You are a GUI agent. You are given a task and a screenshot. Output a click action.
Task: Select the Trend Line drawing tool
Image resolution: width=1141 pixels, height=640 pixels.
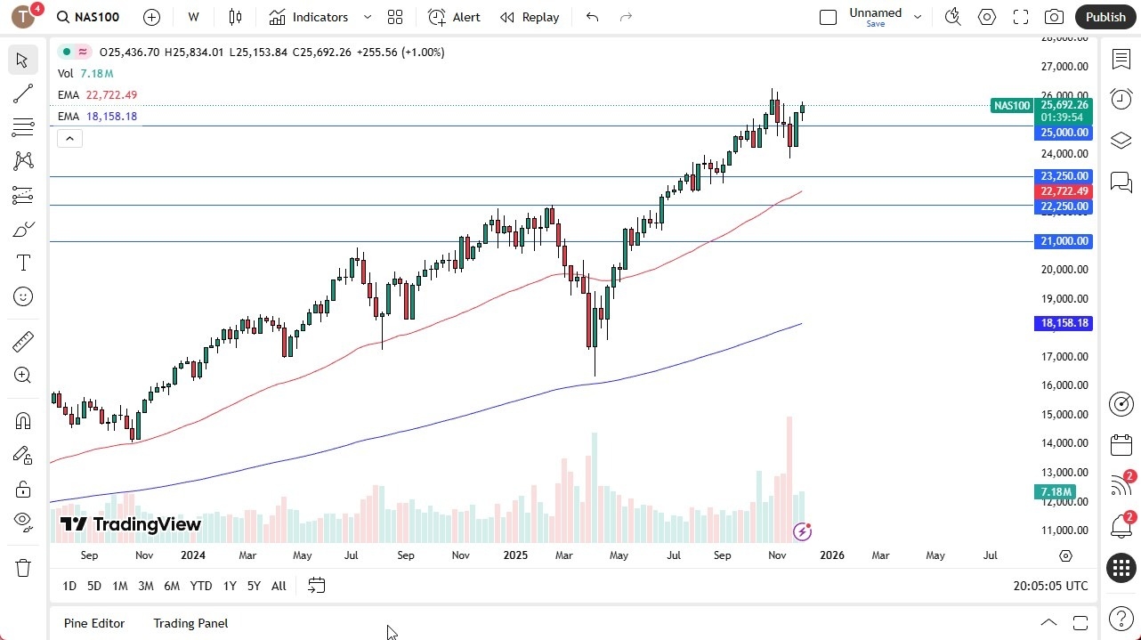pyautogui.click(x=23, y=93)
